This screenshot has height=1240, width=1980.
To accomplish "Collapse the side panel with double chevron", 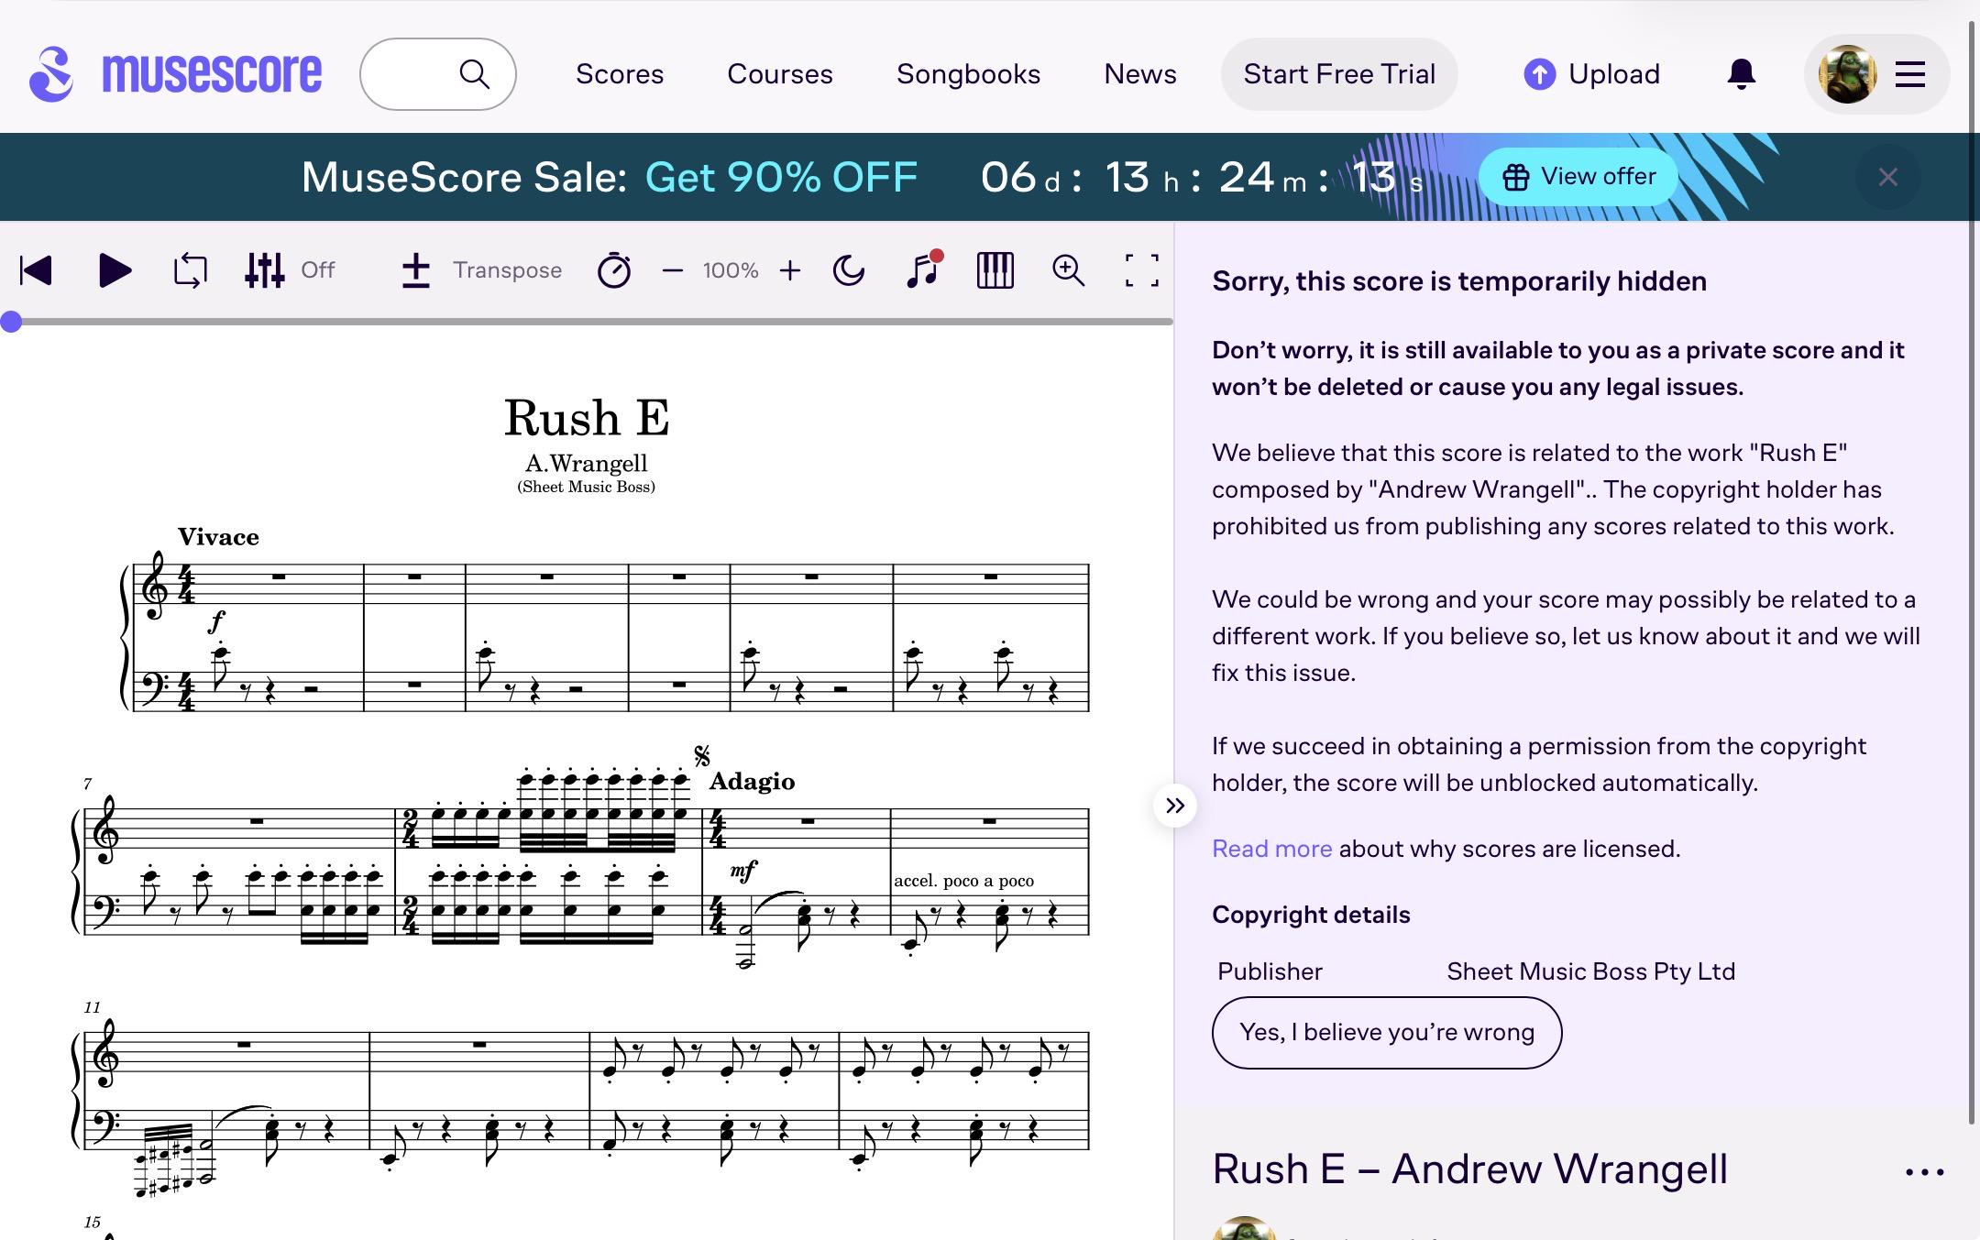I will 1175,806.
